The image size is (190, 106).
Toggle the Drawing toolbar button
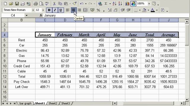[x=133, y=4]
